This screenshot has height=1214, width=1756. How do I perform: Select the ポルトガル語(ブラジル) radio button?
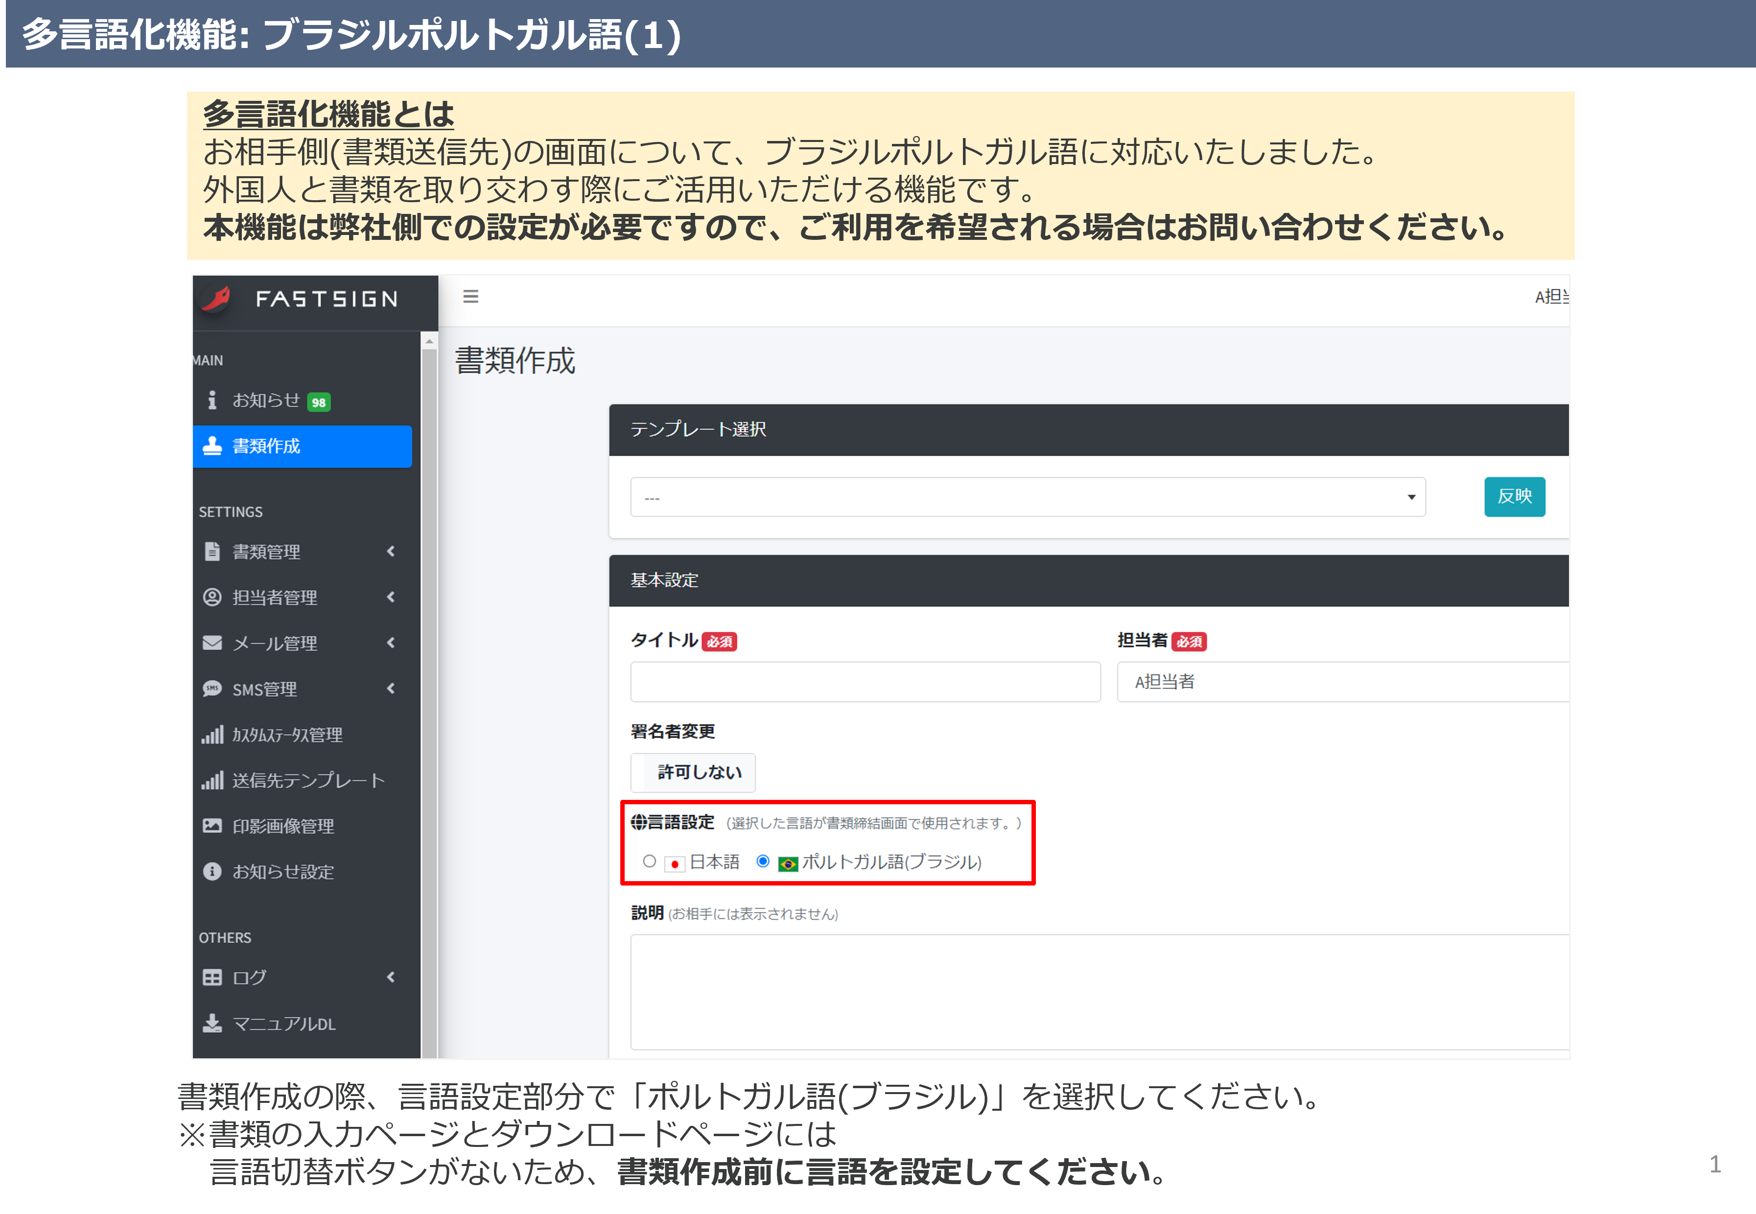pos(763,861)
